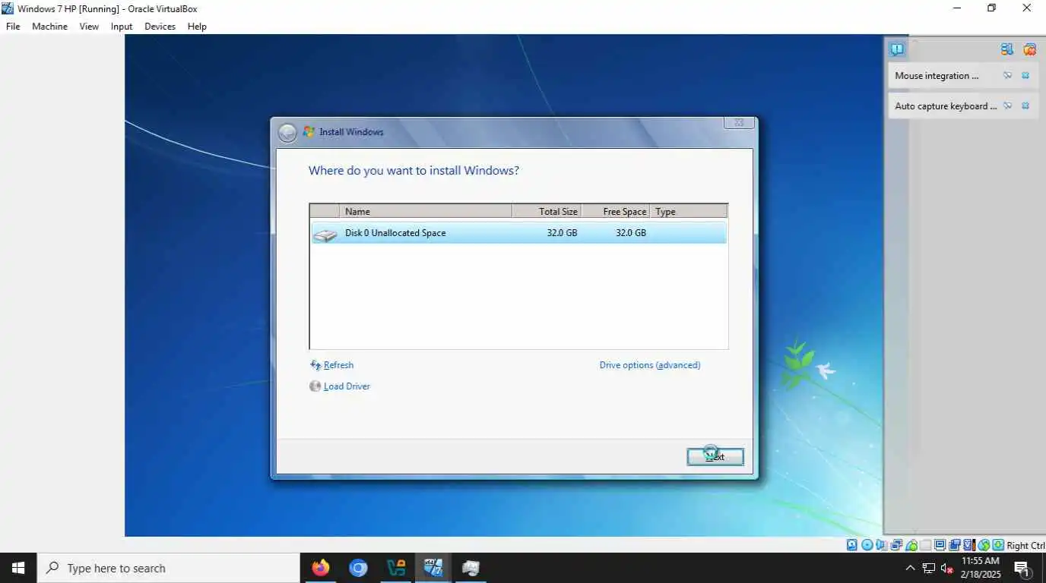Viewport: 1046px width, 583px height.
Task: Click the last pinned taskbar app icon
Action: 471,568
